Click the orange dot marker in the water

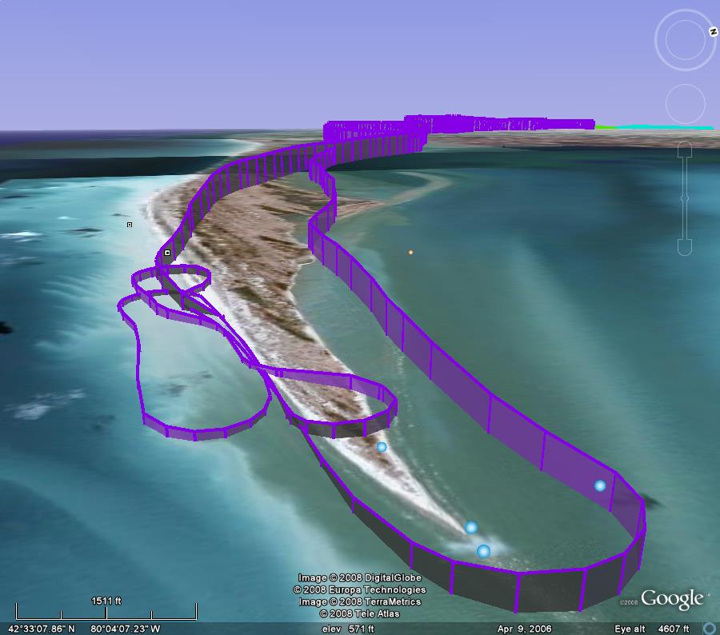click(x=411, y=252)
